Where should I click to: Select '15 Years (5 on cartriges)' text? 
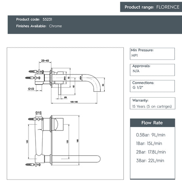point(152,106)
